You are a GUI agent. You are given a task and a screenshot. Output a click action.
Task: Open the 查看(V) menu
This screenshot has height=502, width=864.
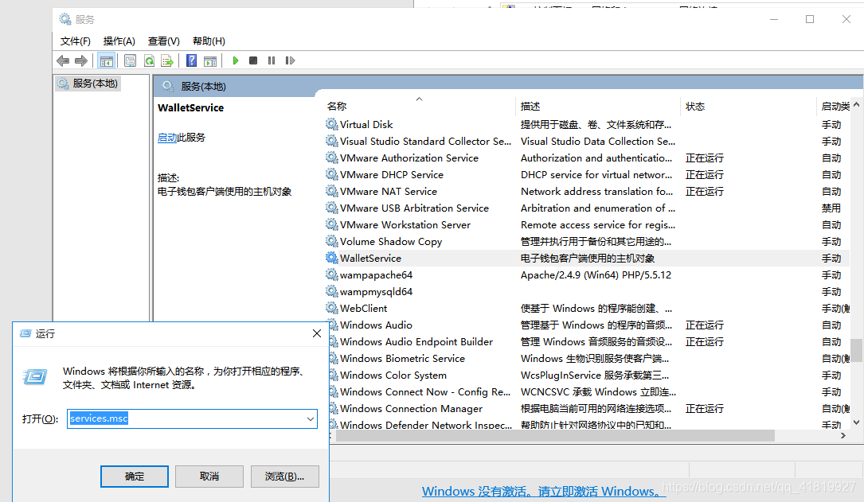164,41
